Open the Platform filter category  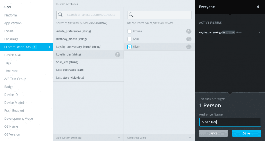coord(11,15)
